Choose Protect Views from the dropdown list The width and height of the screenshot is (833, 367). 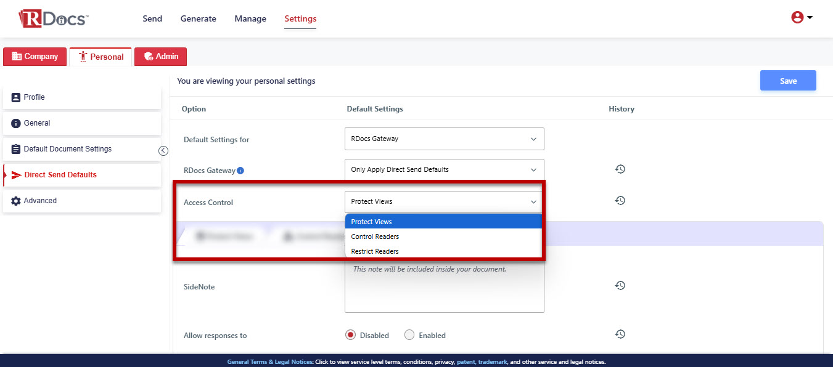pos(443,222)
